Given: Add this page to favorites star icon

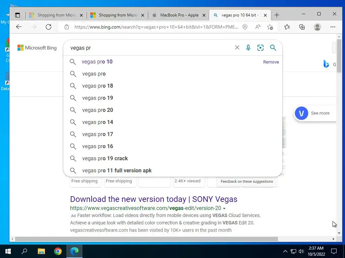Looking at the screenshot, I should [x=270, y=27].
